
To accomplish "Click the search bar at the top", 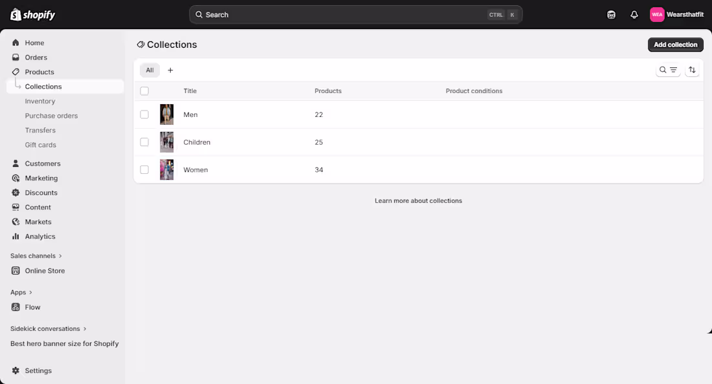I will click(x=356, y=14).
